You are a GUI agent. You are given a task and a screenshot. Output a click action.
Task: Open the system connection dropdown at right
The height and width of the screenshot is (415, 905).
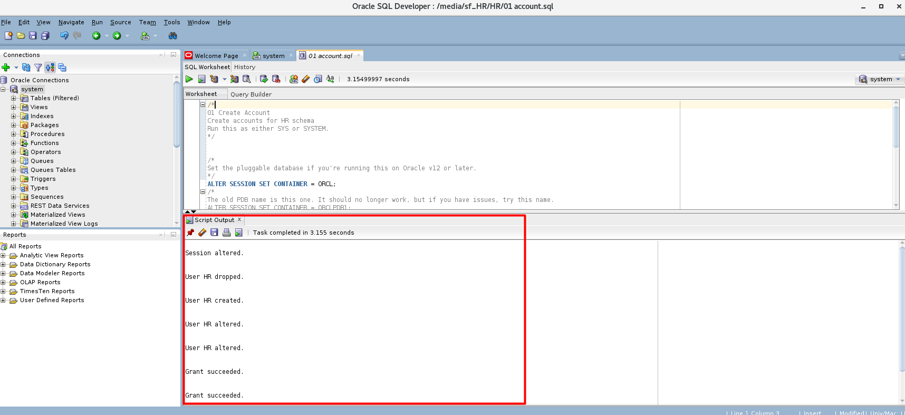(x=898, y=79)
